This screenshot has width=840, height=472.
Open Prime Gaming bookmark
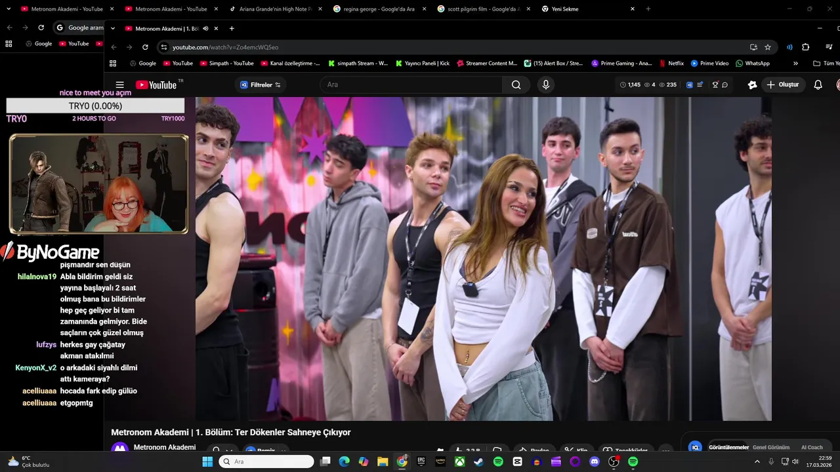[x=621, y=64]
